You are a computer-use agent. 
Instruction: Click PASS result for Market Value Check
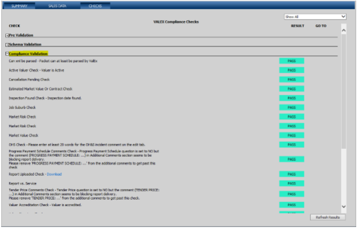pyautogui.click(x=291, y=135)
